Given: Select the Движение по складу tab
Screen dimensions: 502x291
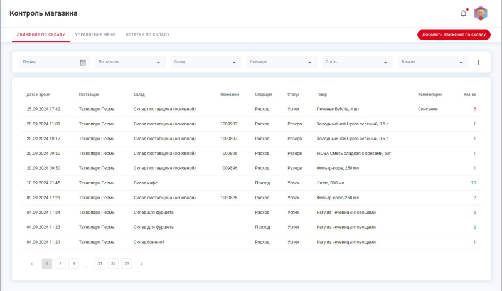Looking at the screenshot, I should tap(41, 34).
